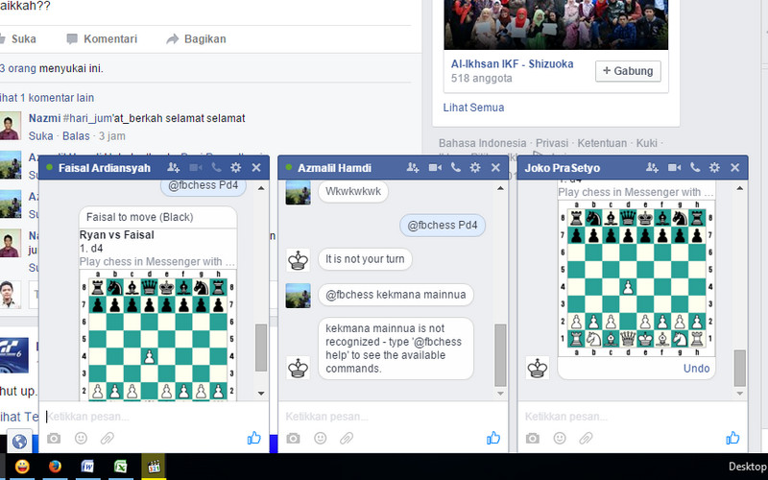Open options gear in Faisal Ardiansyah chat
This screenshot has height=480, width=768.
[x=235, y=167]
